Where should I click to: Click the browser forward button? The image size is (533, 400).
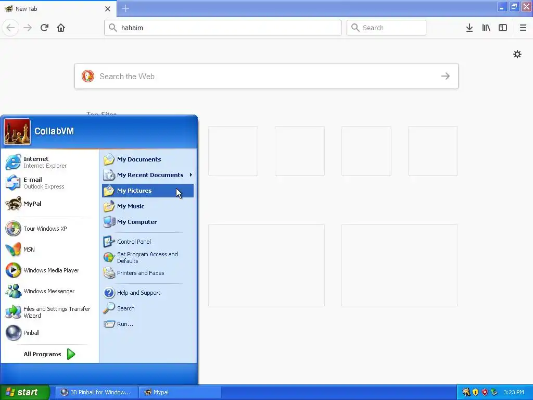[28, 28]
